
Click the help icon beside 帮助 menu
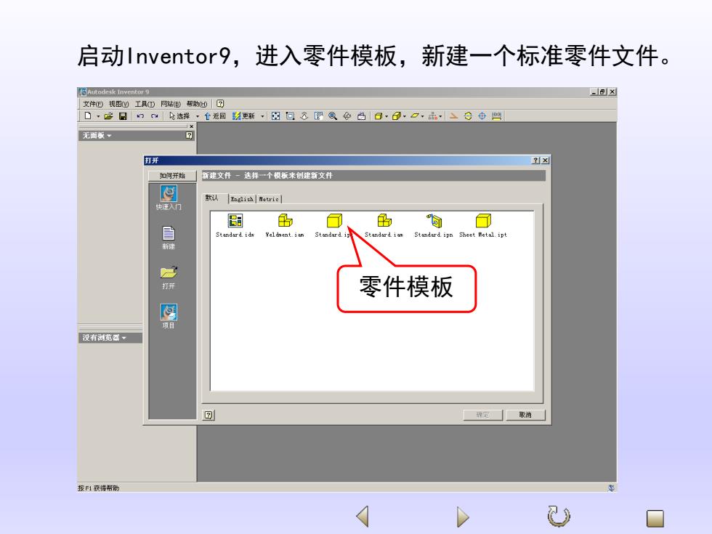coord(220,104)
